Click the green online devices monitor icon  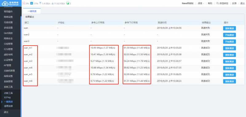click(x=68, y=3)
